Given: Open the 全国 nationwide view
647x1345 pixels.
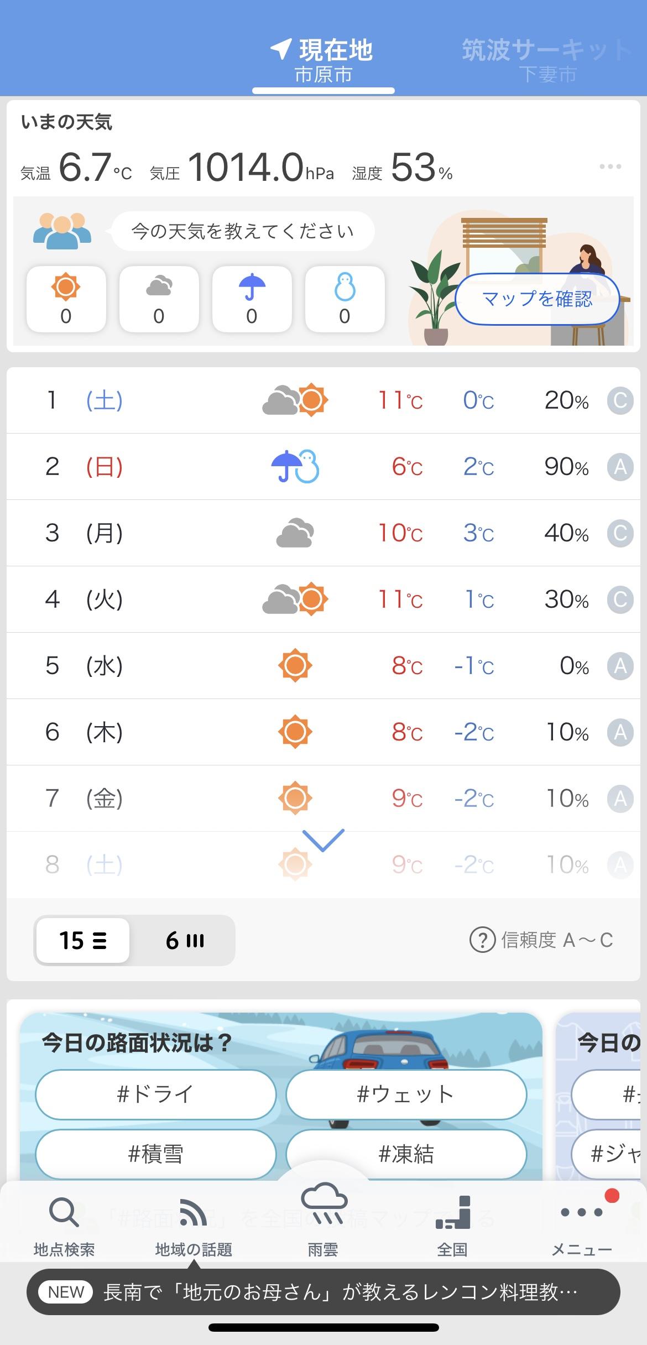Looking at the screenshot, I should point(452,1223).
